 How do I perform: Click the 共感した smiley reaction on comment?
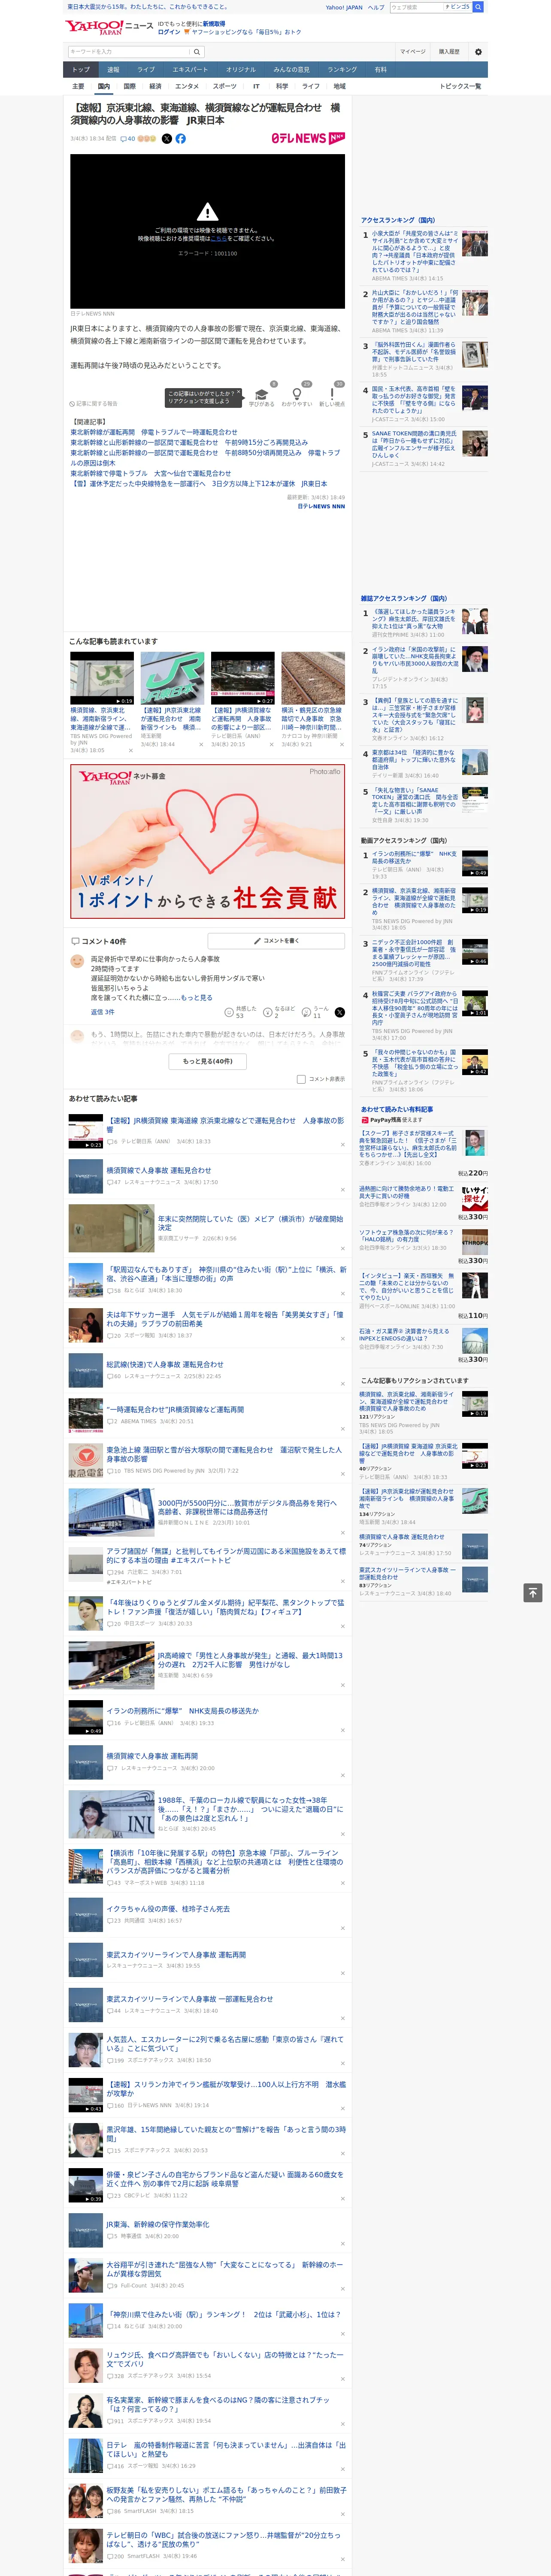pyautogui.click(x=241, y=1012)
